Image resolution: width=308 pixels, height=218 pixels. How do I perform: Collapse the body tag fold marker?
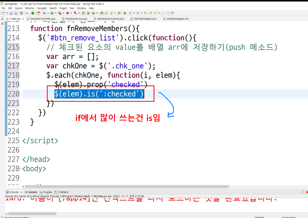[21, 169]
